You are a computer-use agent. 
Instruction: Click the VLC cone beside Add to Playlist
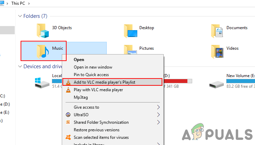(68, 82)
